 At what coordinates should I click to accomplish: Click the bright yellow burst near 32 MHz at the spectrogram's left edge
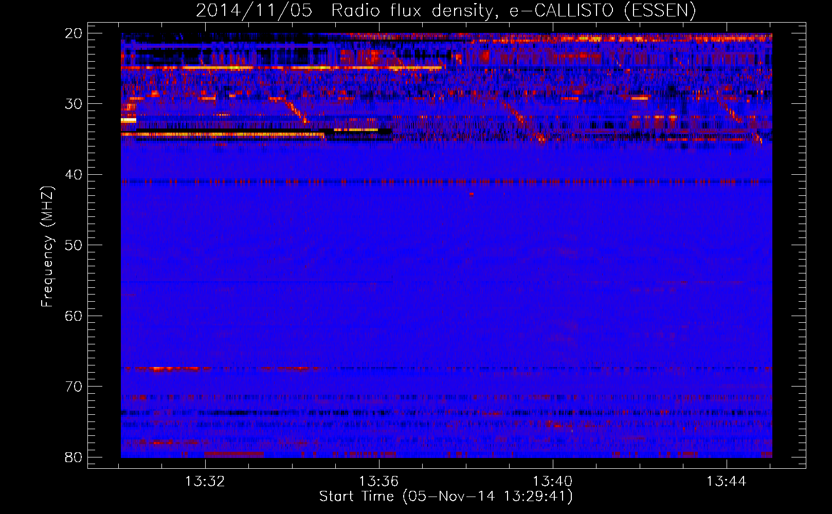coord(129,120)
